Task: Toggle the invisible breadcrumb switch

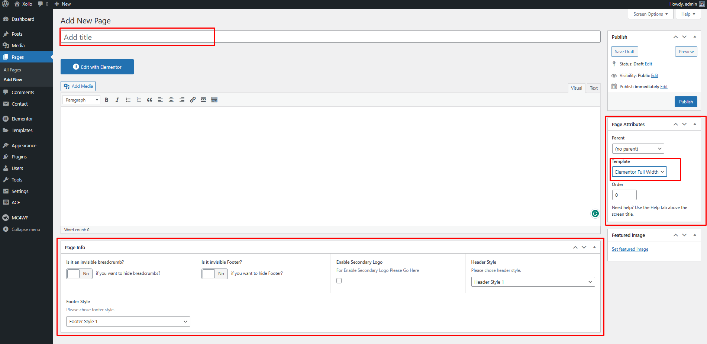Action: coord(79,274)
